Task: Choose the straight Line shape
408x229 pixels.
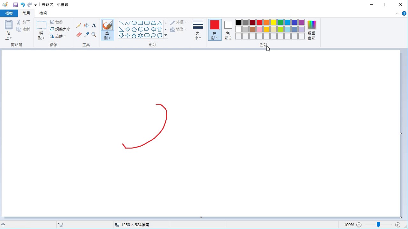Action: tap(121, 23)
